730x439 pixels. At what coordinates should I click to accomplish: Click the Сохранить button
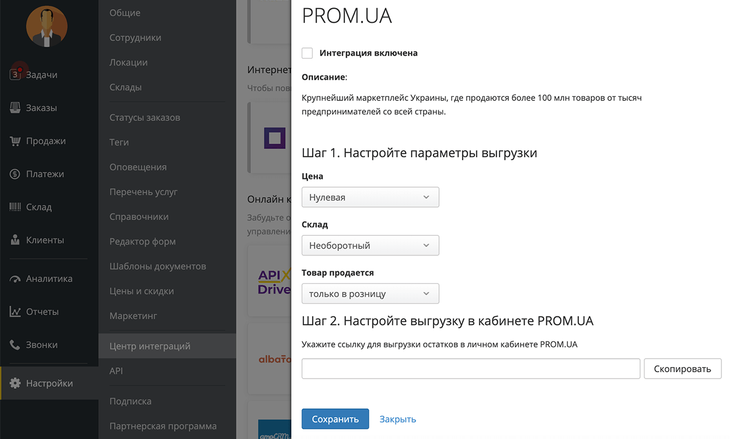(335, 419)
